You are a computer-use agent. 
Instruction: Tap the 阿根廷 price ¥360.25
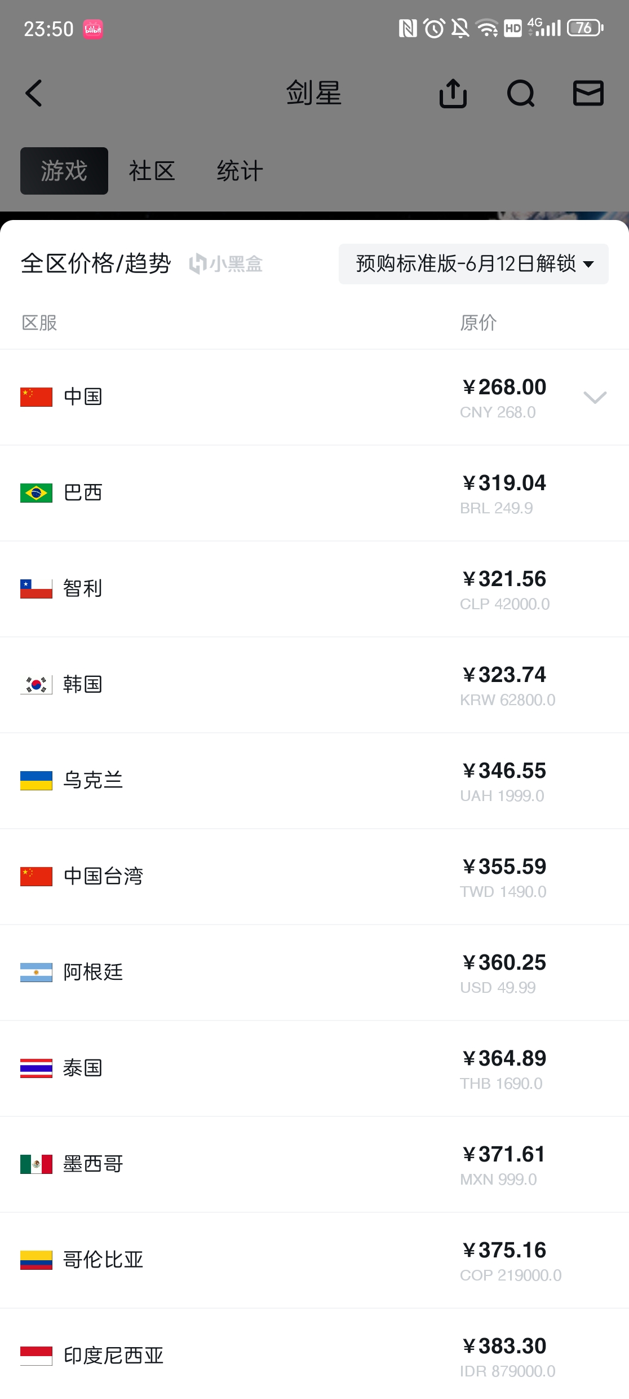(504, 962)
